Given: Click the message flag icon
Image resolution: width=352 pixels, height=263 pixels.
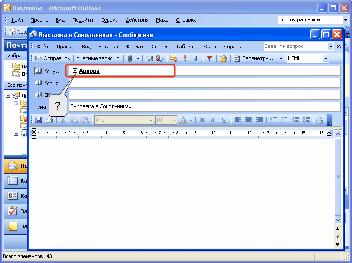Looking at the screenshot, I should point(209,58).
